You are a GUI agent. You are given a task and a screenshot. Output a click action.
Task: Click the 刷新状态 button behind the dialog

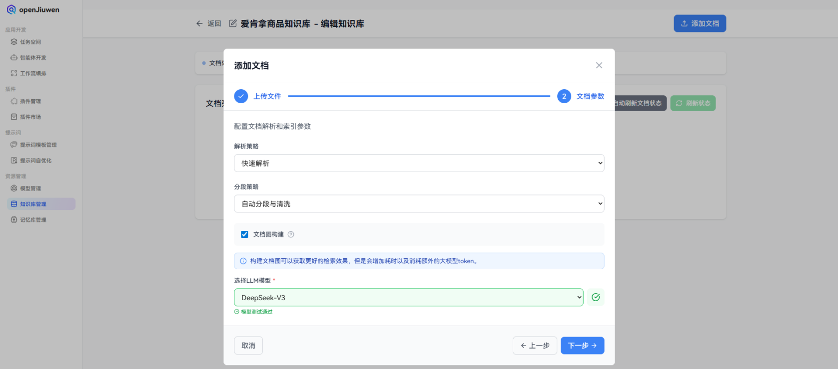[x=693, y=103]
